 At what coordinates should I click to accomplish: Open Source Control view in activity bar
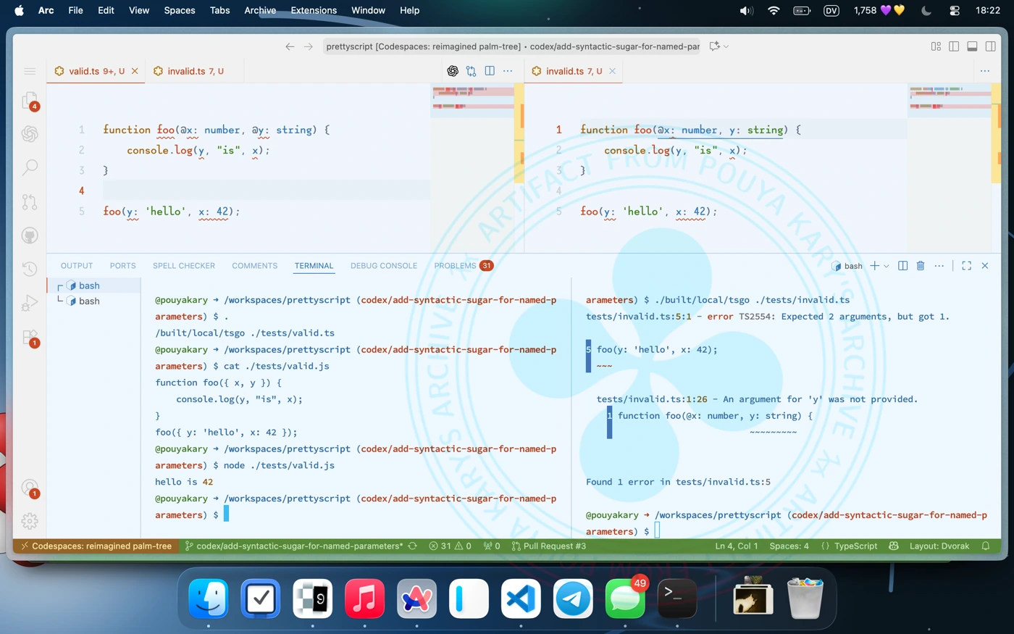pyautogui.click(x=30, y=201)
